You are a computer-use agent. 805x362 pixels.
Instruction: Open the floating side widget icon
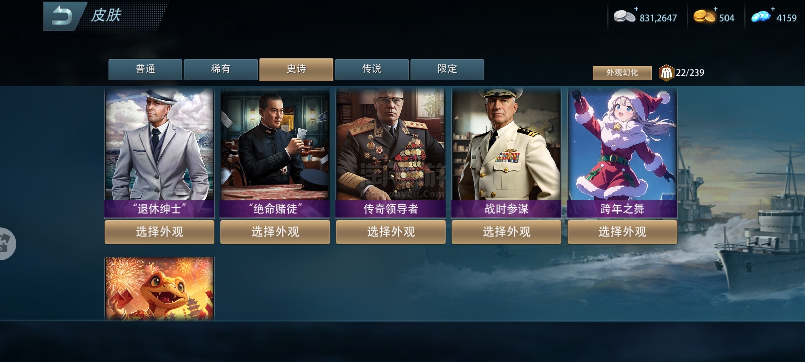tap(7, 244)
